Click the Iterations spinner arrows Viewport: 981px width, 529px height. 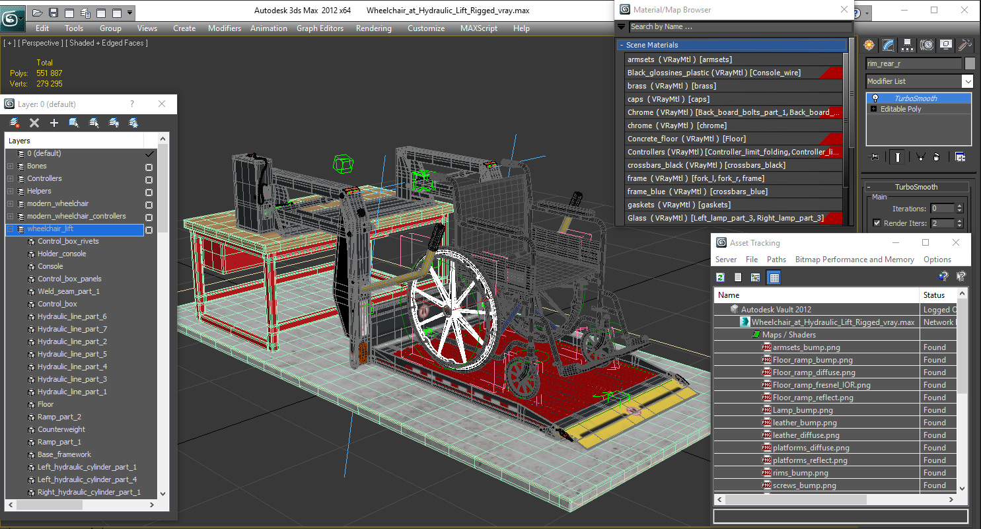click(x=959, y=209)
